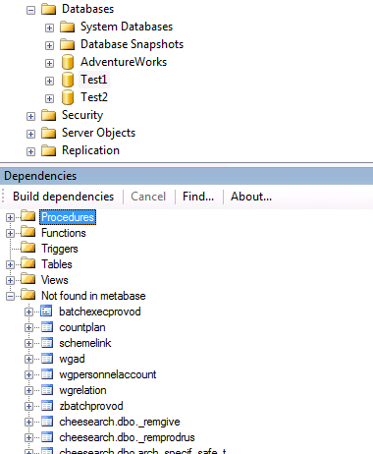
Task: Click the schemelink table icon
Action: (47, 343)
